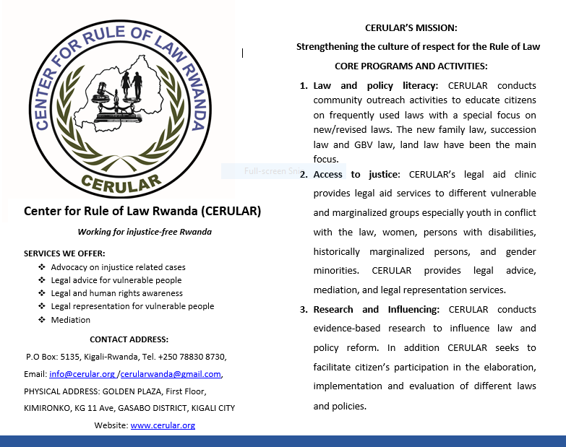Click the CERULAR circular logo image
The width and height of the screenshot is (566, 447).
120,108
